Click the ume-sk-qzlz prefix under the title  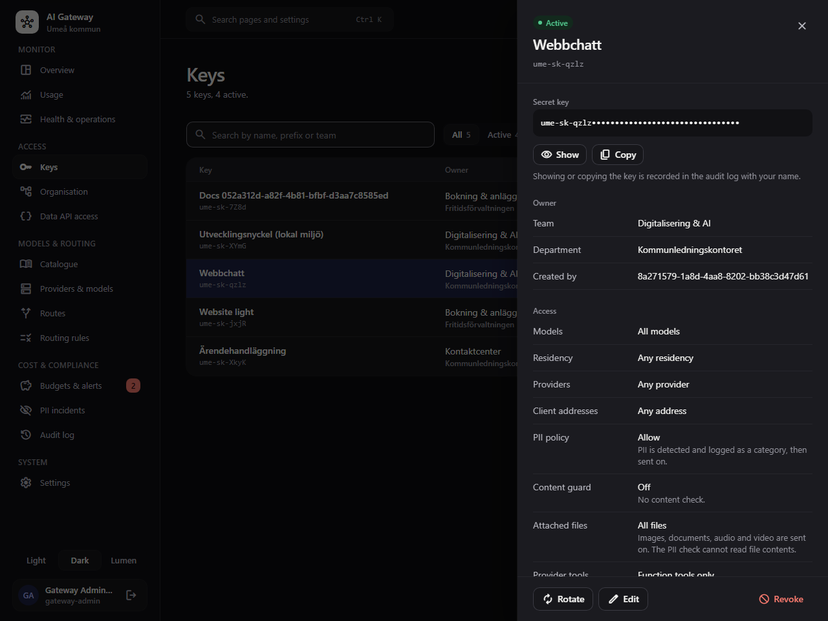(558, 64)
